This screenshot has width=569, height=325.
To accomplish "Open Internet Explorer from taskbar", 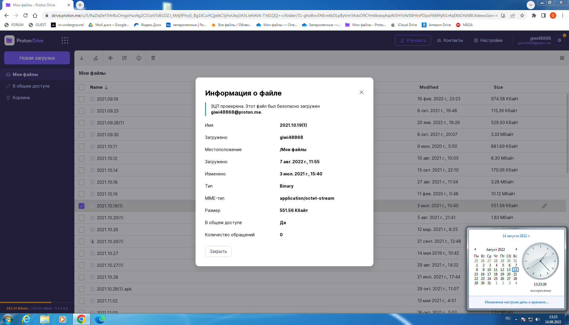I will click(26, 319).
